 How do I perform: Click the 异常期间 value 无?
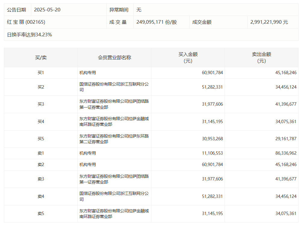[139, 10]
